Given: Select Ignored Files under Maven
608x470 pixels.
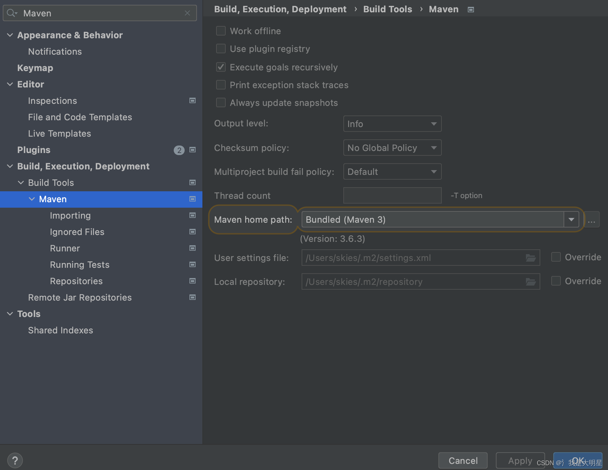Looking at the screenshot, I should tap(77, 232).
